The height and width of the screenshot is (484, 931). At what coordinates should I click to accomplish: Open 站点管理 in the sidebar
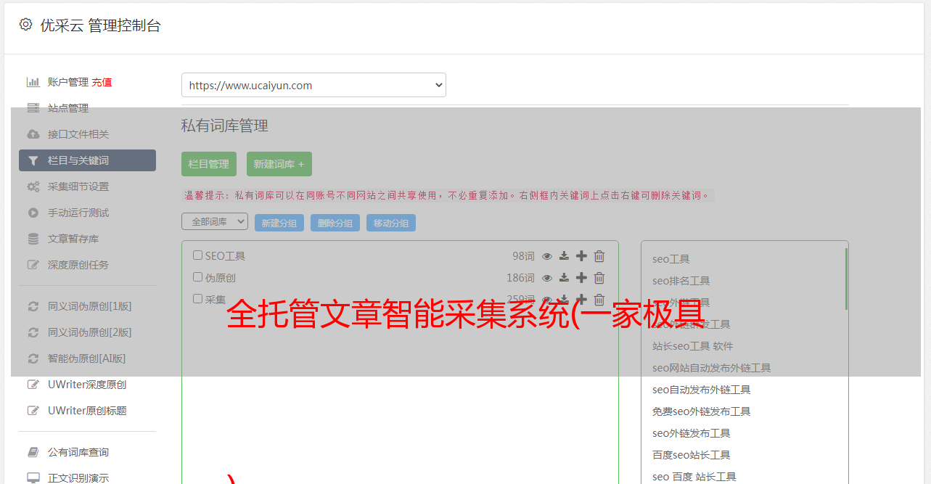(68, 108)
